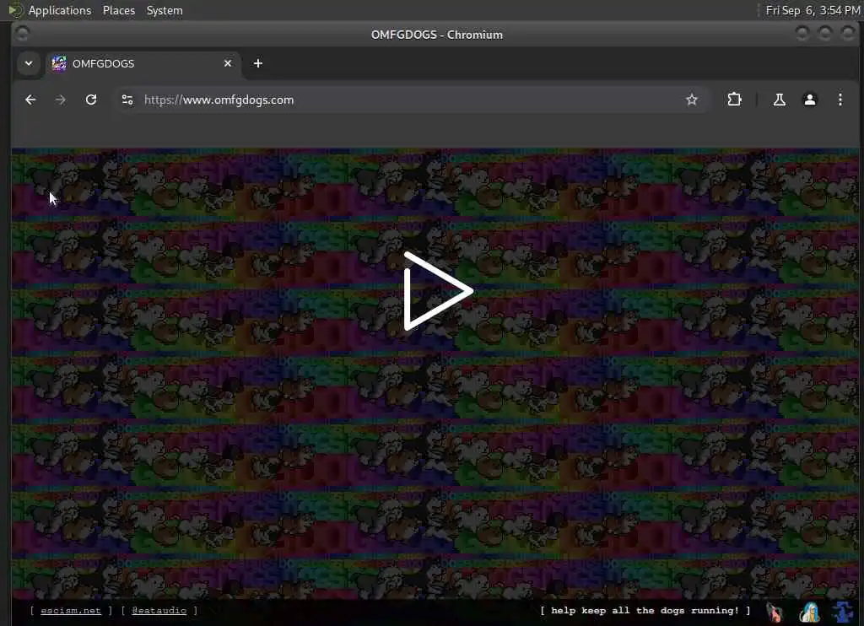Open the escism.net link

point(71,611)
